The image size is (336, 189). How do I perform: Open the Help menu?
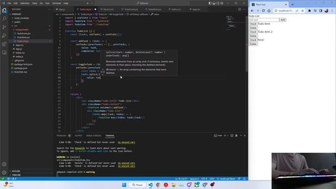pos(66,3)
